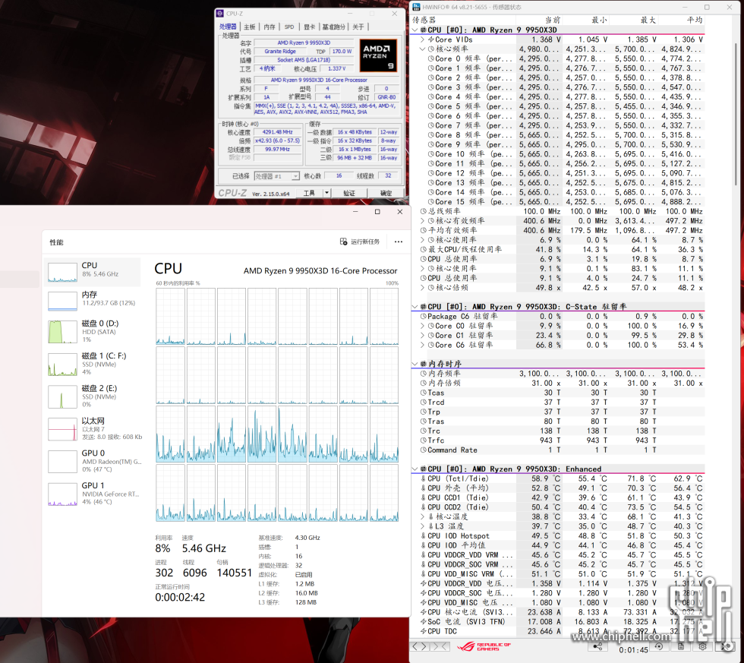Image resolution: width=744 pixels, height=663 pixels.
Task: Click clock icon beside Command Rate
Action: tap(424, 450)
